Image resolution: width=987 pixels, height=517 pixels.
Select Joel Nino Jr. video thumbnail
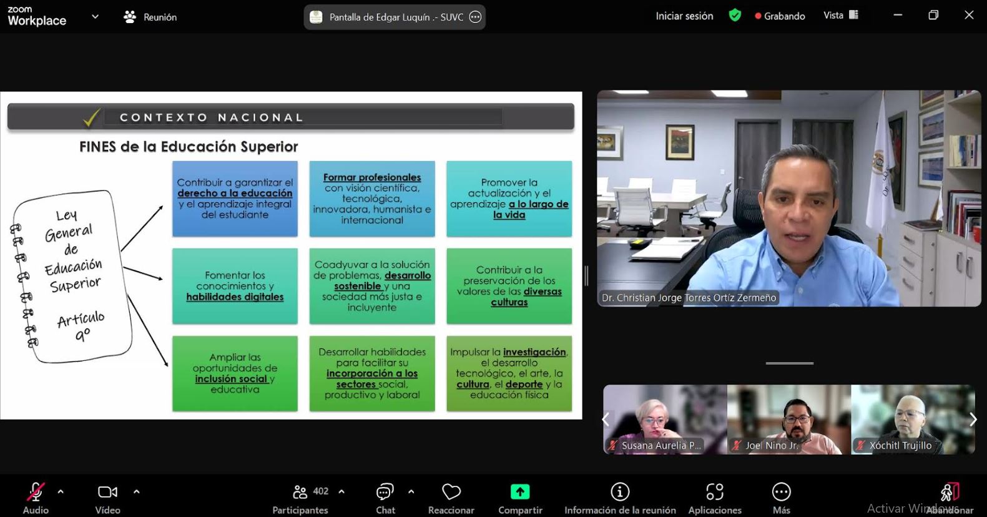(789, 419)
